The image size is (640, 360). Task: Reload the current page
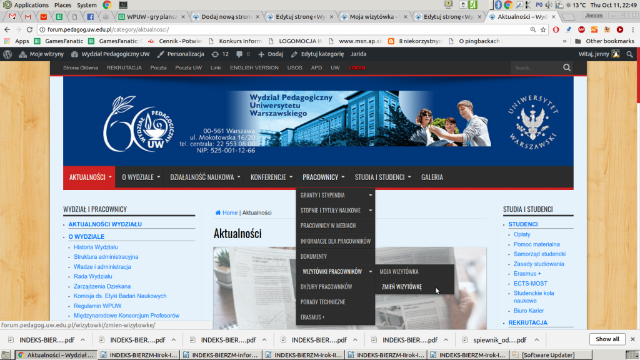29,29
